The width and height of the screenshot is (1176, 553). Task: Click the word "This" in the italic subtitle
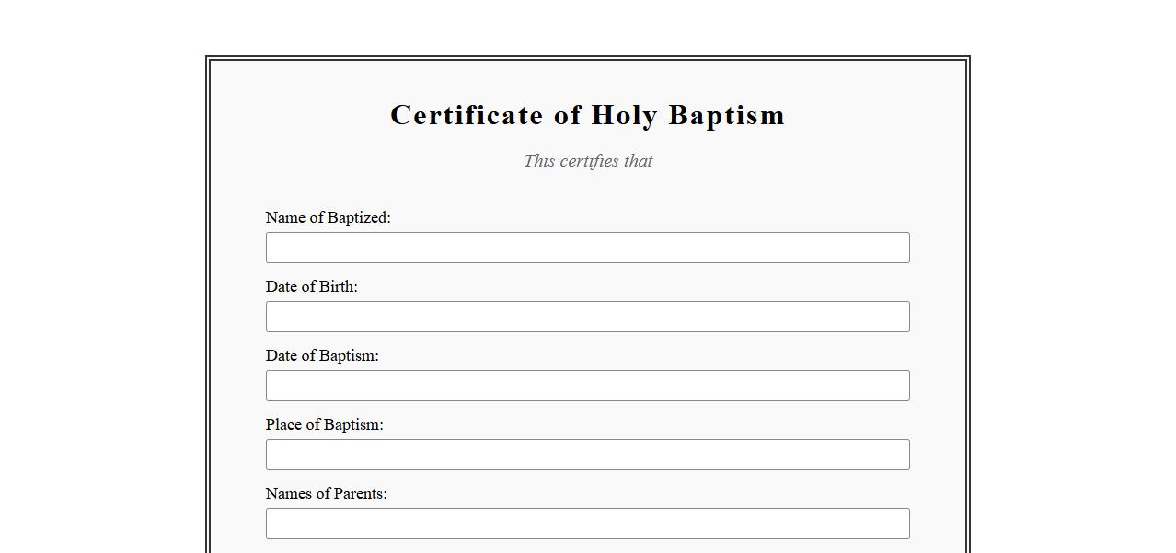(539, 161)
